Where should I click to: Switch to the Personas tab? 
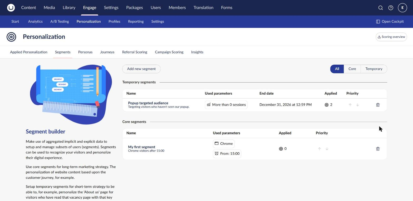tap(85, 52)
